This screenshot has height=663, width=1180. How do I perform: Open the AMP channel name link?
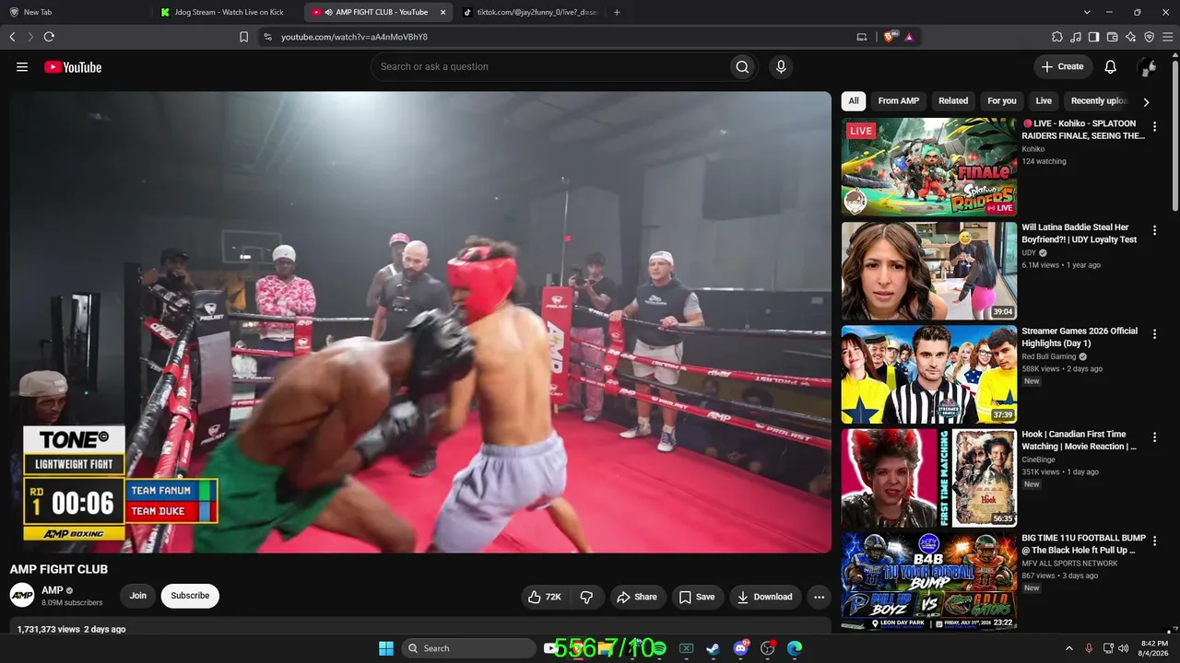coord(53,590)
